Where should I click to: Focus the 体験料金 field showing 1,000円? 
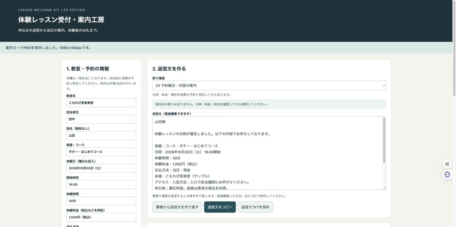[x=101, y=217]
